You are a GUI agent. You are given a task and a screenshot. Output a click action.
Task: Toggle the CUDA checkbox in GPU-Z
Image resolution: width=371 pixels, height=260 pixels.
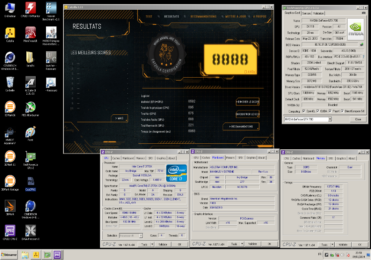[318, 111]
